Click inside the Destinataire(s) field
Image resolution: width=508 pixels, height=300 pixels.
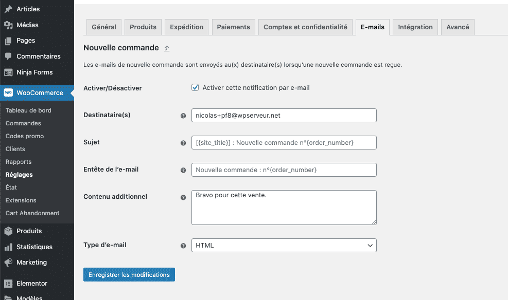tap(284, 115)
